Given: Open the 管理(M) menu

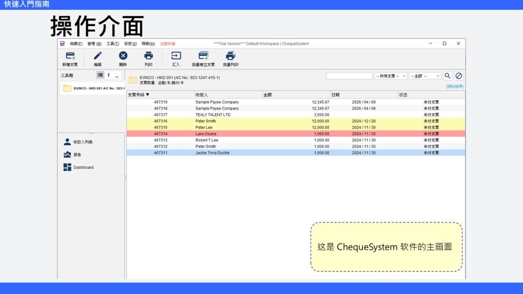Looking at the screenshot, I should tap(94, 44).
